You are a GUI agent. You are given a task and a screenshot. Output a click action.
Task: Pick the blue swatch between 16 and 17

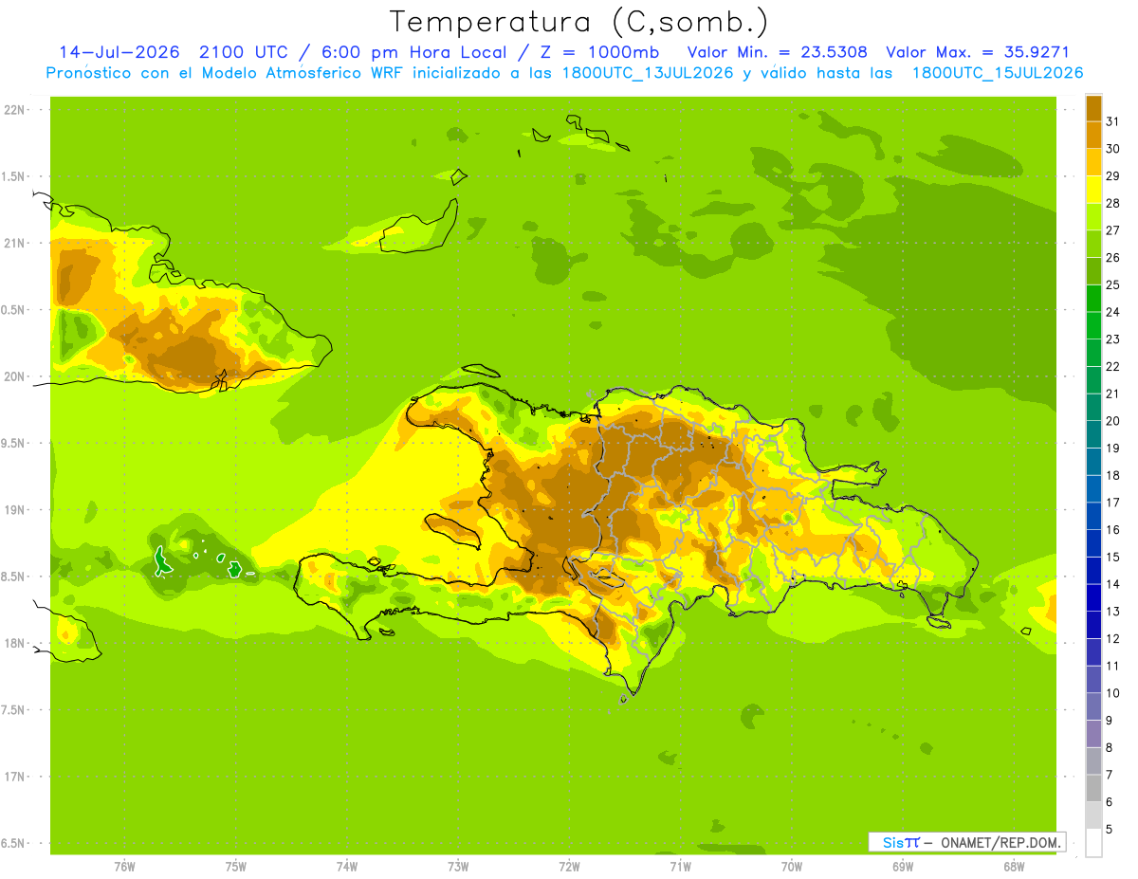point(1093,516)
